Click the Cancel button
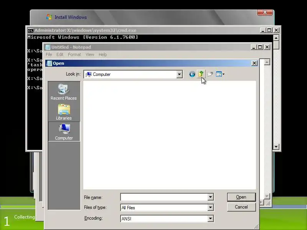 tap(241, 207)
